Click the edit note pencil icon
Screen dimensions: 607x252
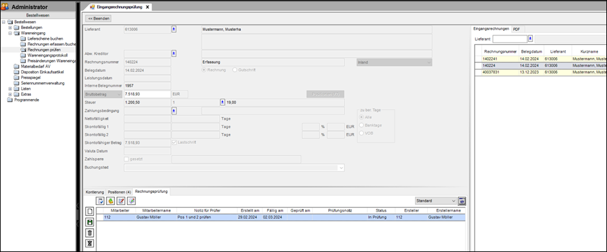coord(121,201)
